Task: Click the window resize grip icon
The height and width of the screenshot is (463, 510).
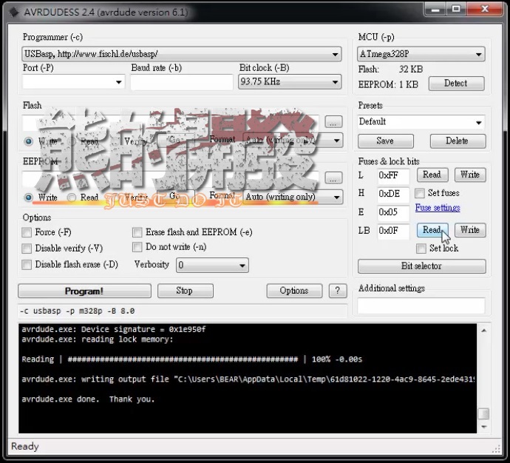Action: click(496, 450)
